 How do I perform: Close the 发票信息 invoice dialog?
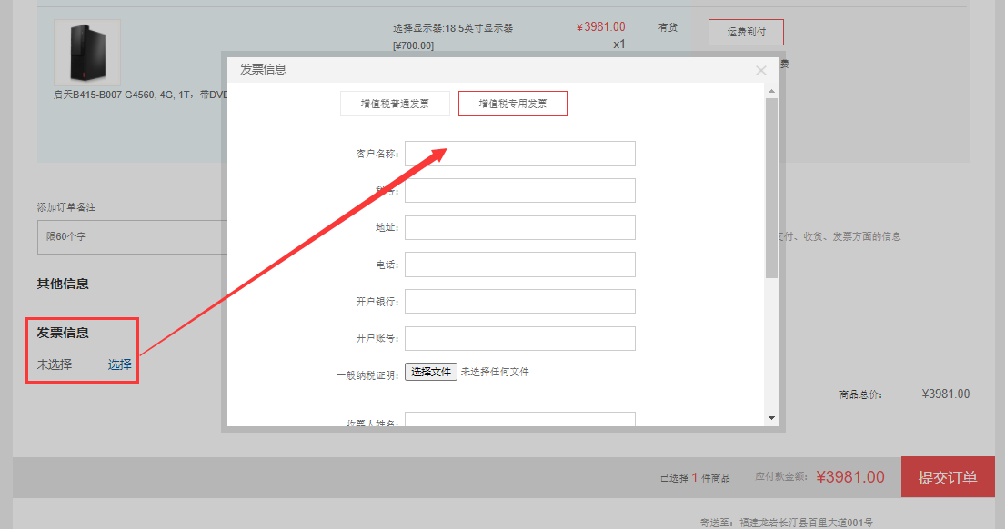(x=760, y=71)
